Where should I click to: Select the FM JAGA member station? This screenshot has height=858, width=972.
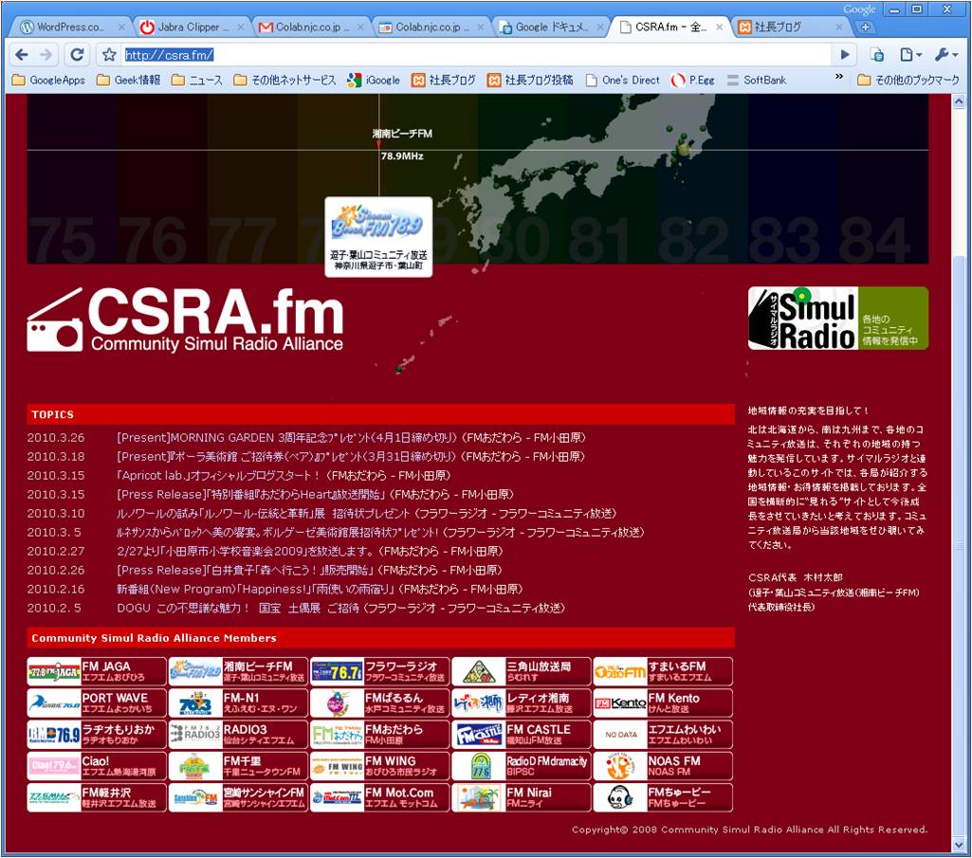point(96,672)
